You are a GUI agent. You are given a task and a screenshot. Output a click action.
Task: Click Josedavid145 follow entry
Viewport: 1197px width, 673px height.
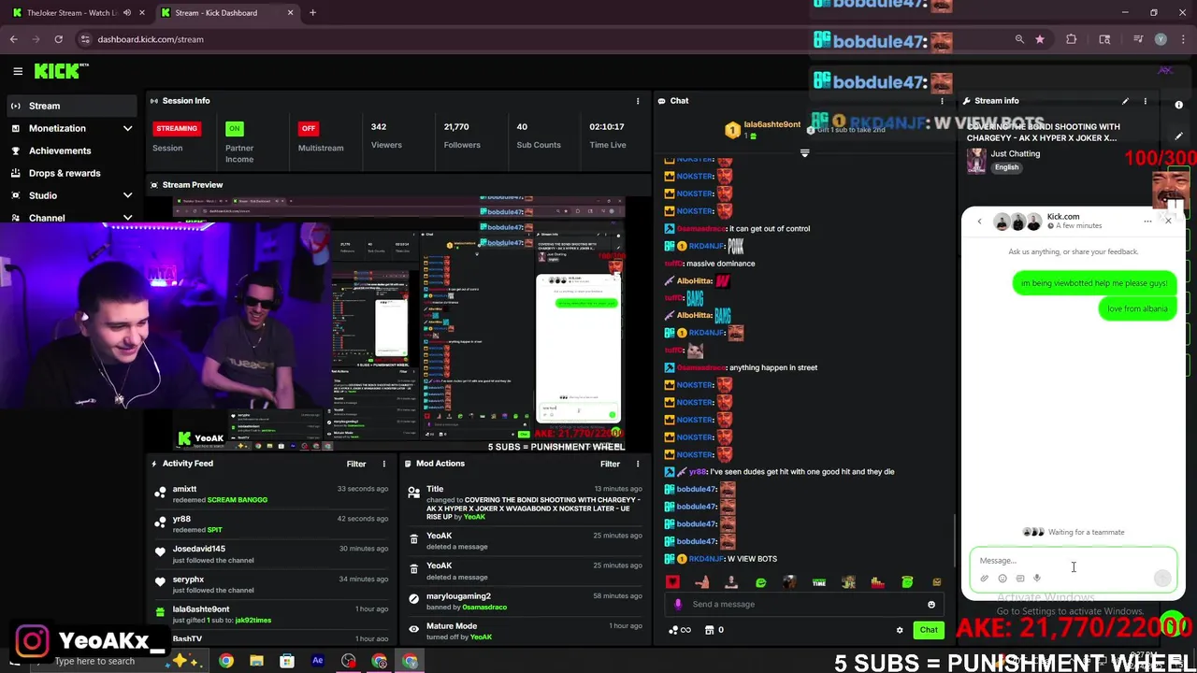point(271,553)
